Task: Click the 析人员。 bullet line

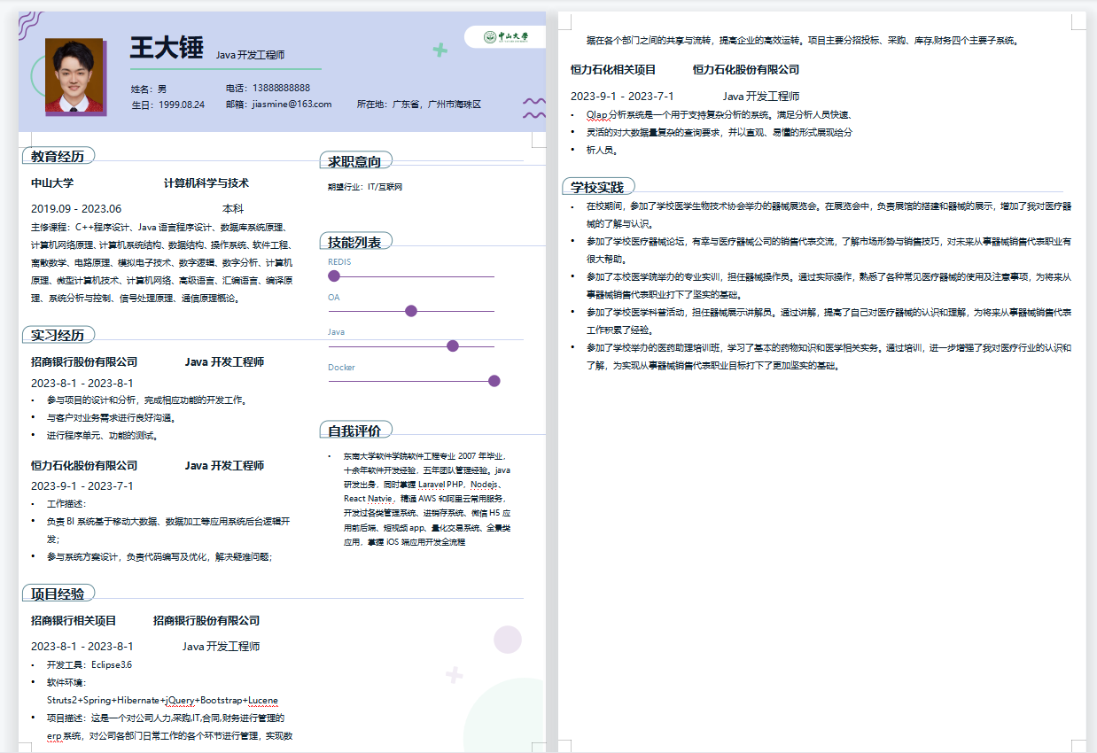Action: click(602, 151)
